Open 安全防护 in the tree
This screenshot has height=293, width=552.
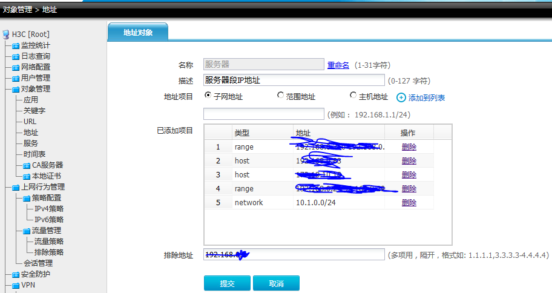pos(36,274)
